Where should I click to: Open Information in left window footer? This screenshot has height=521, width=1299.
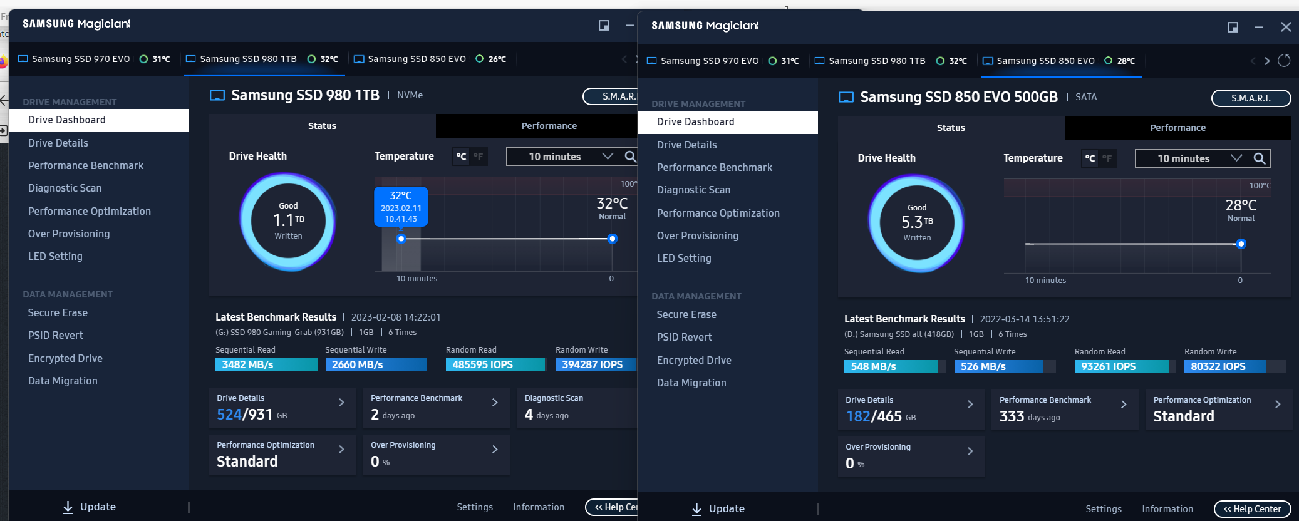point(539,507)
